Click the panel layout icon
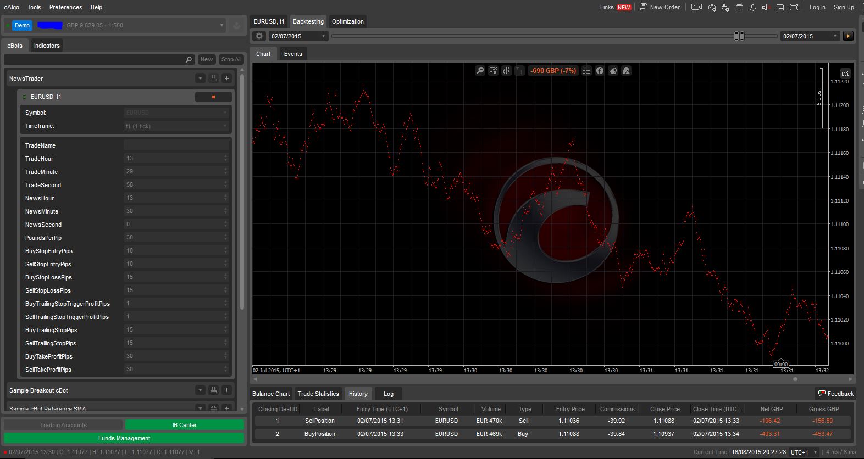The height and width of the screenshot is (459, 864). click(x=780, y=7)
